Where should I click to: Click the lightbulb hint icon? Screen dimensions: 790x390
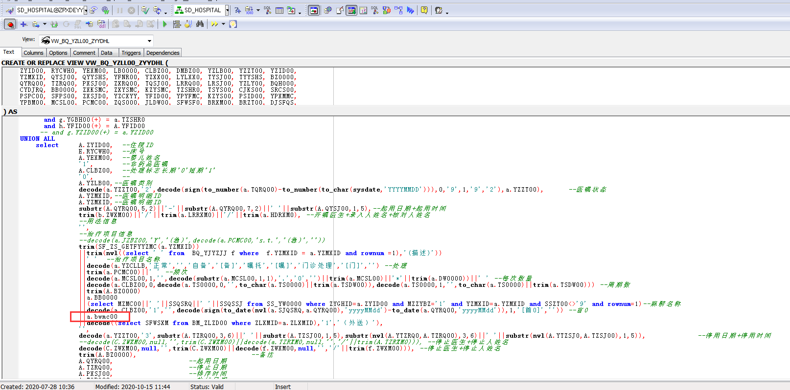(x=233, y=24)
